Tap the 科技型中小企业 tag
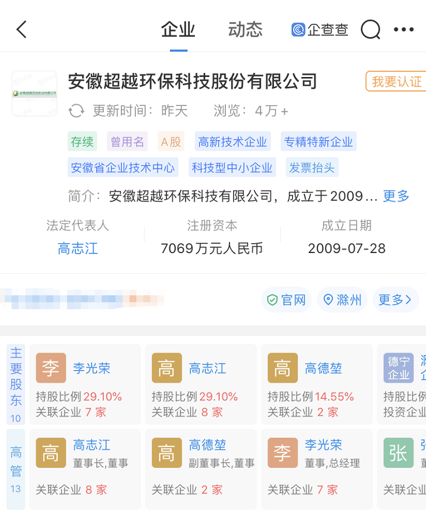The image size is (426, 513). click(232, 167)
